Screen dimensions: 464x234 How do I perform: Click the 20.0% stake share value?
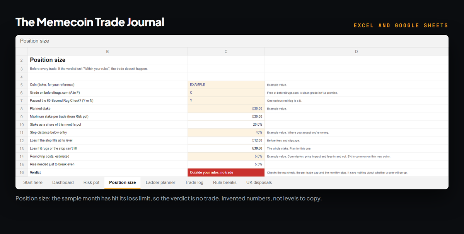pos(257,125)
